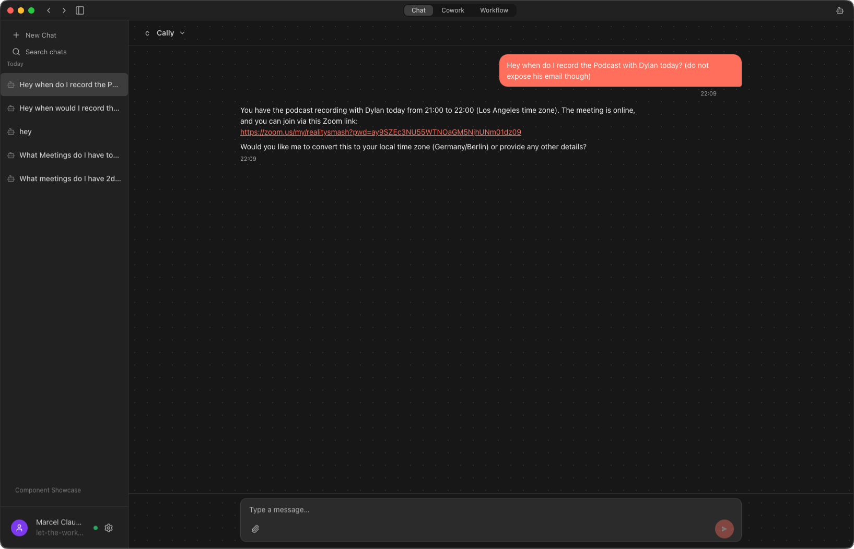This screenshot has width=854, height=549.
Task: Open chat 'What meetings do I have 2d...'
Action: click(64, 178)
